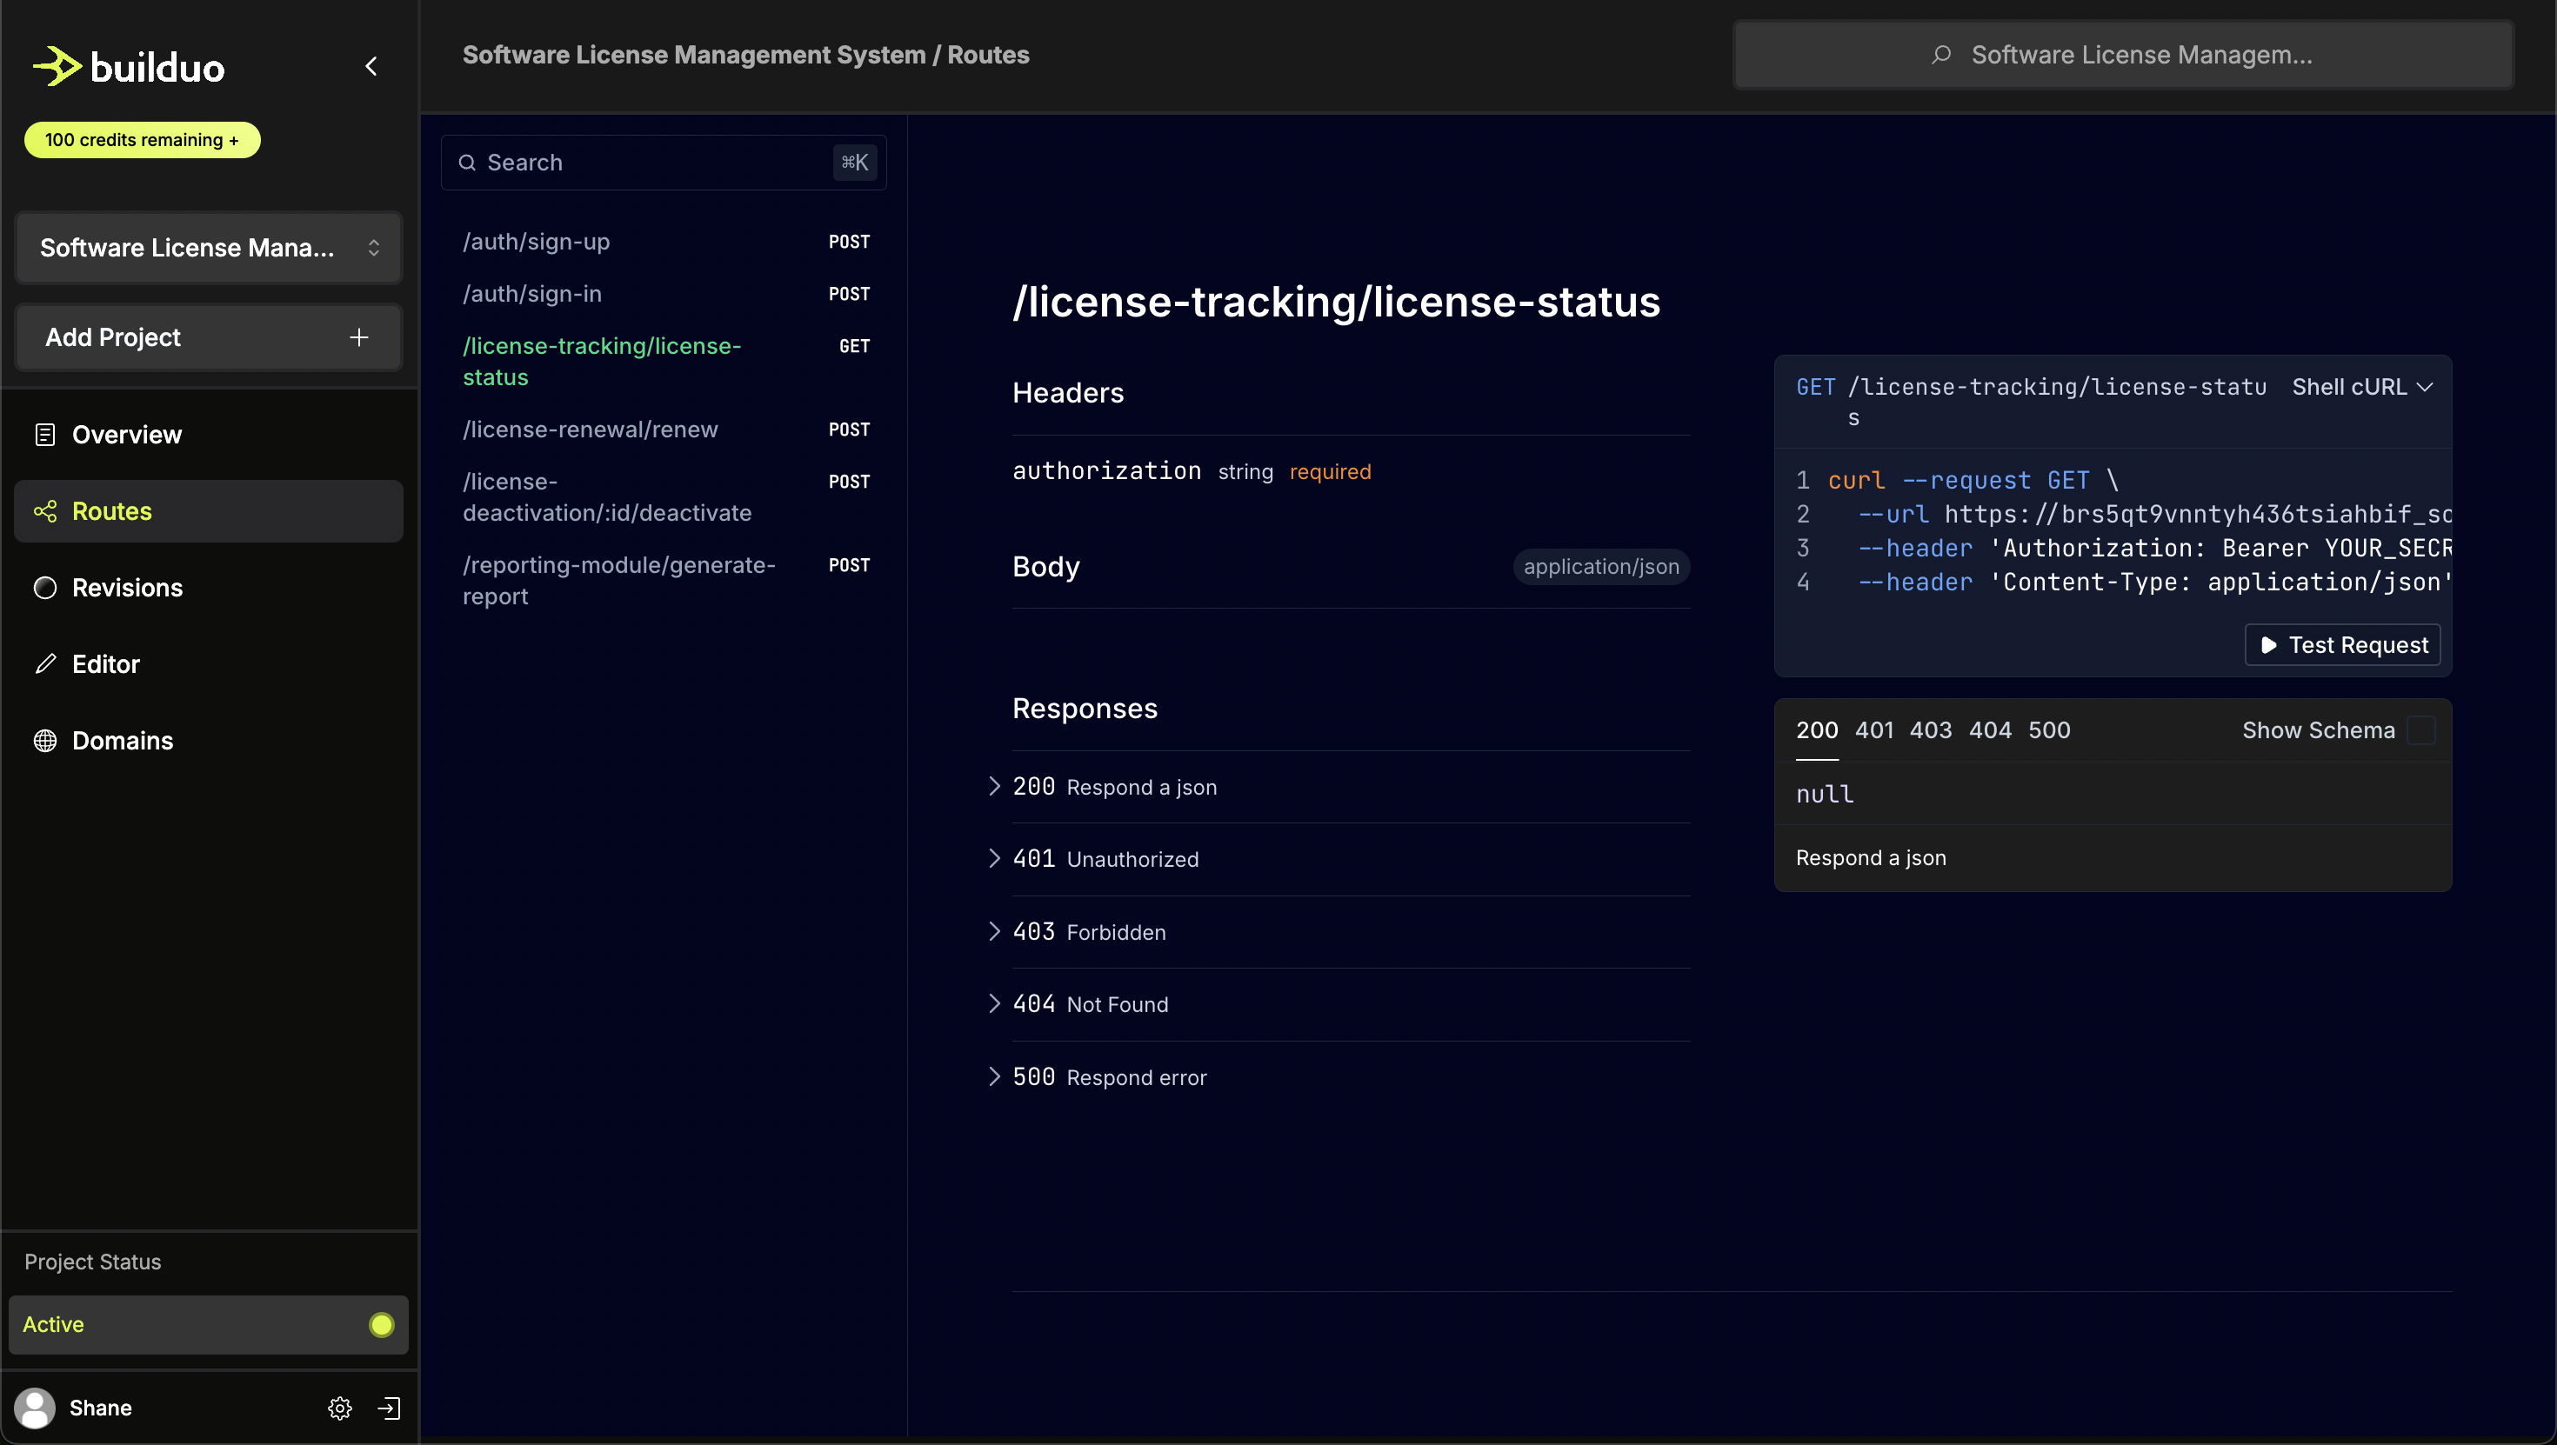Click the Revisions circle icon
Screen dimensions: 2557x1445
[x=44, y=588]
